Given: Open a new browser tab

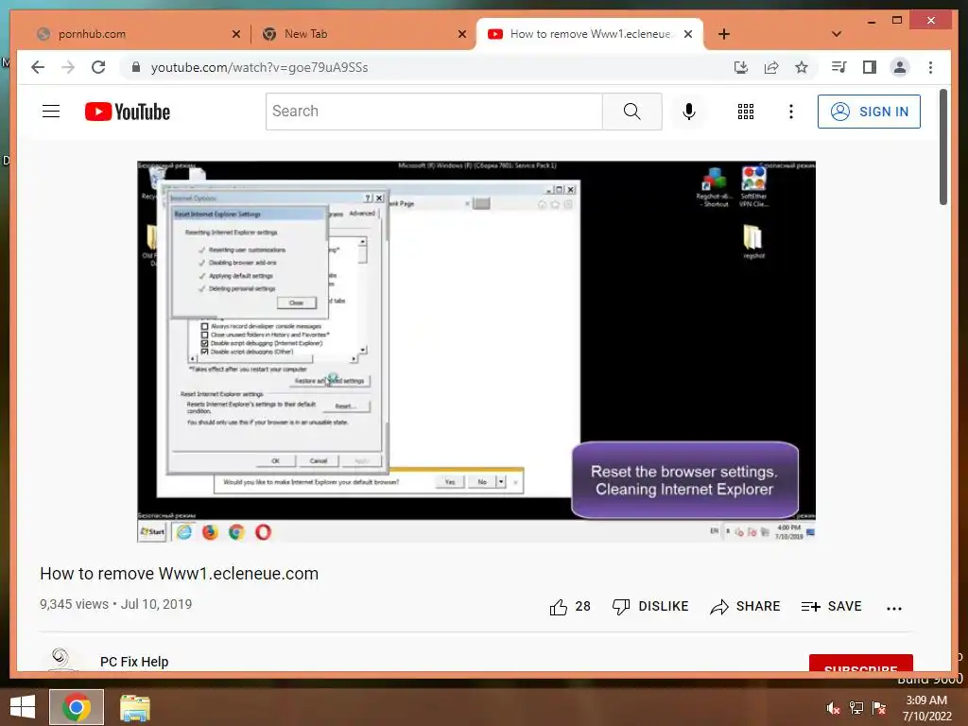Looking at the screenshot, I should [x=723, y=34].
